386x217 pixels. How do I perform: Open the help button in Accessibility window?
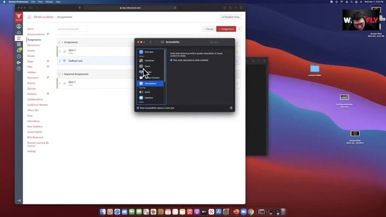point(231,108)
